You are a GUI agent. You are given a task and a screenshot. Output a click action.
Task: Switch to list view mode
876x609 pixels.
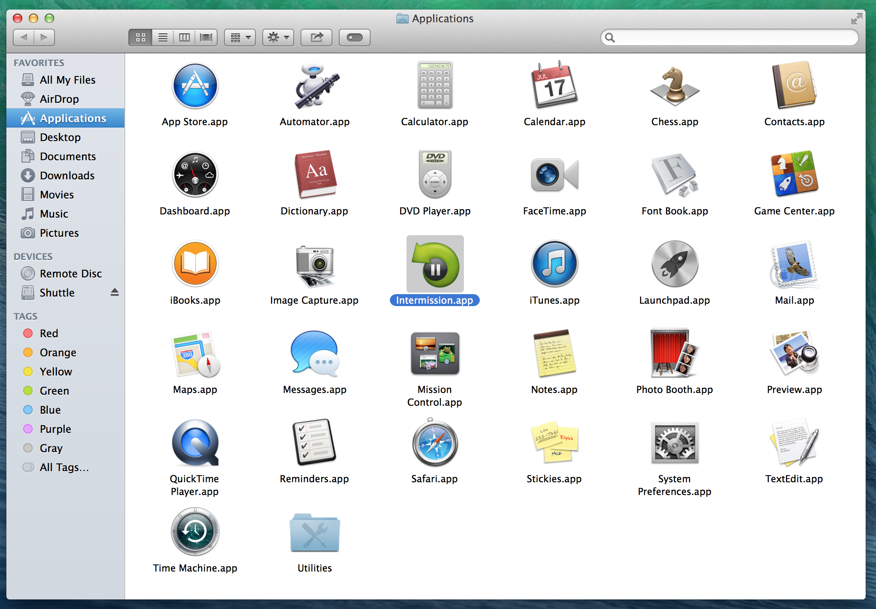click(x=163, y=37)
